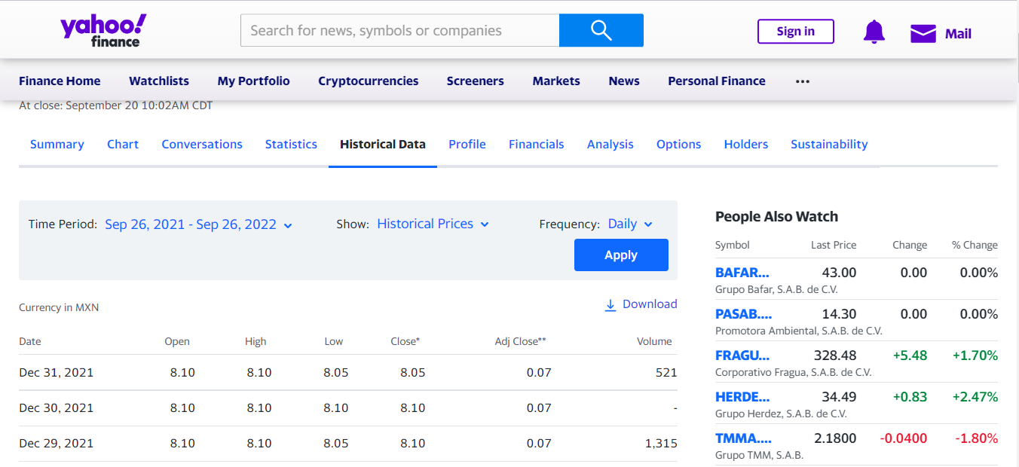Open the Watchlists menu
Screen dimensions: 1019x467
[x=159, y=81]
